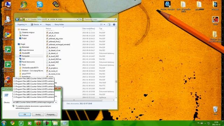Switch to the Explorer folder taskbar button
Image resolution: width=224 pixels, height=126 pixels.
click(55, 123)
